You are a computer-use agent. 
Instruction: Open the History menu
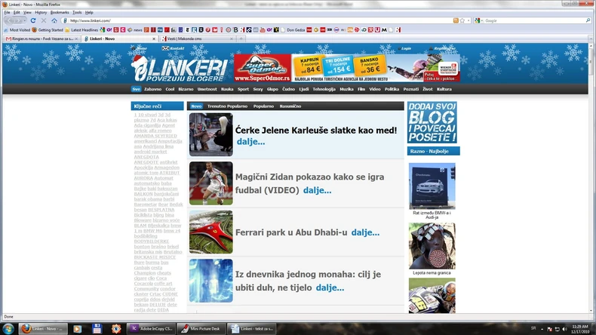tap(41, 12)
